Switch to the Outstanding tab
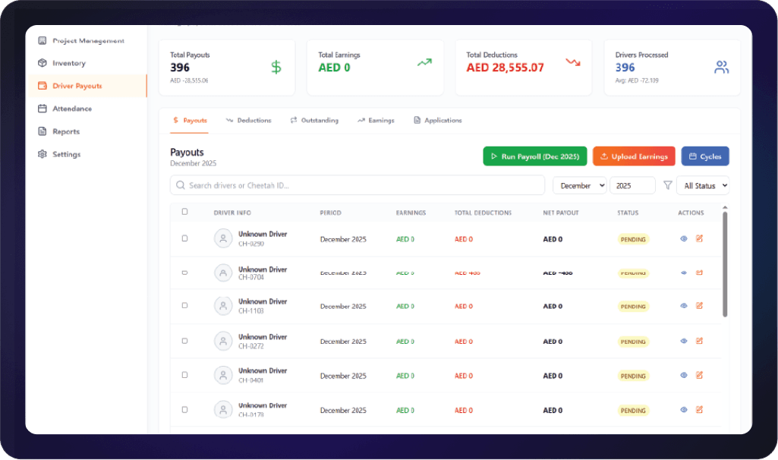The height and width of the screenshot is (460, 778). (314, 121)
